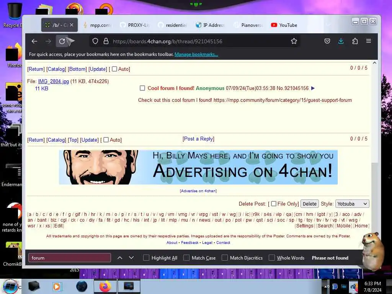Image resolution: width=392 pixels, height=294 pixels.
Task: Open the Firefox downloads panel
Action: pos(341,41)
